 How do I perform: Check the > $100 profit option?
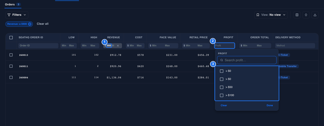tap(221, 95)
